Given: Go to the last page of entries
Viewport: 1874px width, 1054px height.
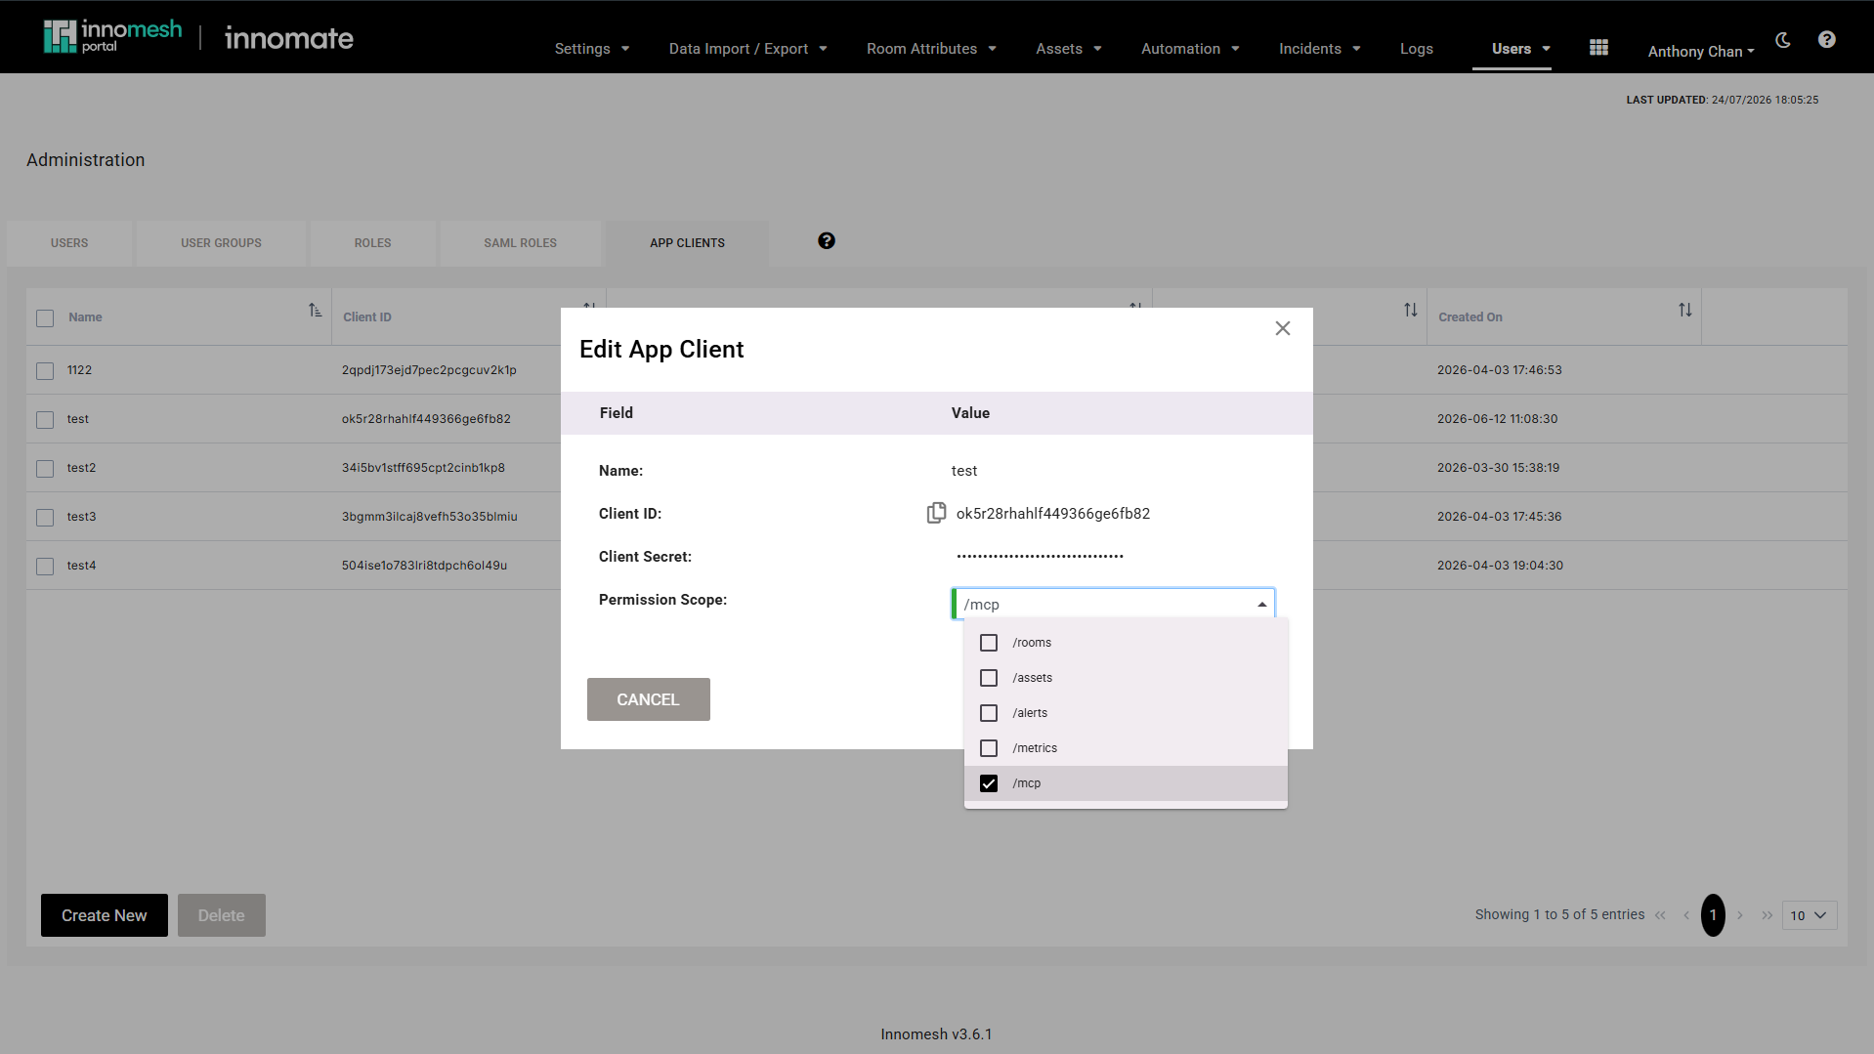Looking at the screenshot, I should pos(1767,915).
